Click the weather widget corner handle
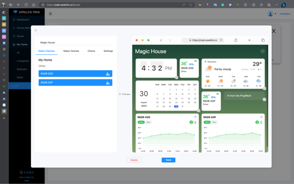Screen dimensions: 294x184 (x=264, y=88)
